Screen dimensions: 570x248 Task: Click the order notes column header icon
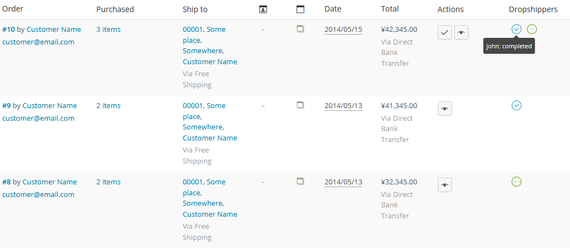tap(300, 9)
